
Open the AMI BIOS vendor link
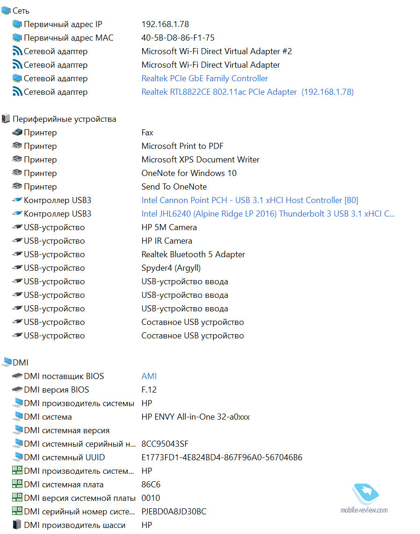click(x=149, y=376)
